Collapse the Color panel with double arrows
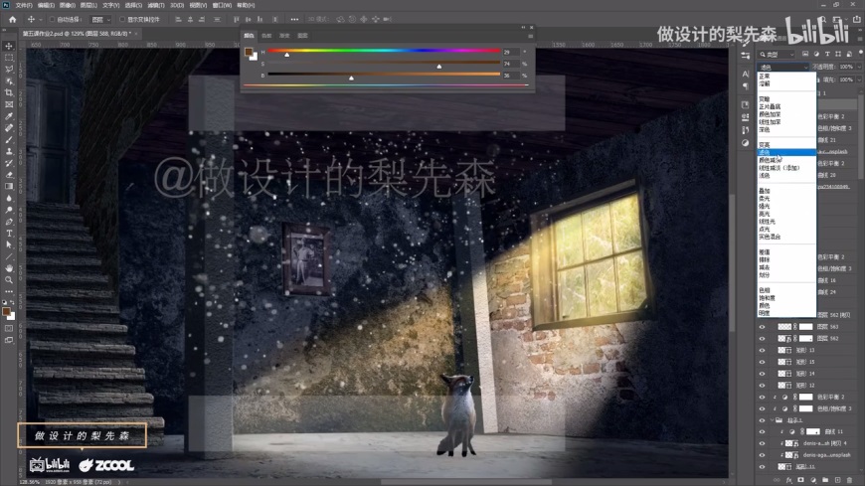The image size is (865, 486). tap(523, 27)
